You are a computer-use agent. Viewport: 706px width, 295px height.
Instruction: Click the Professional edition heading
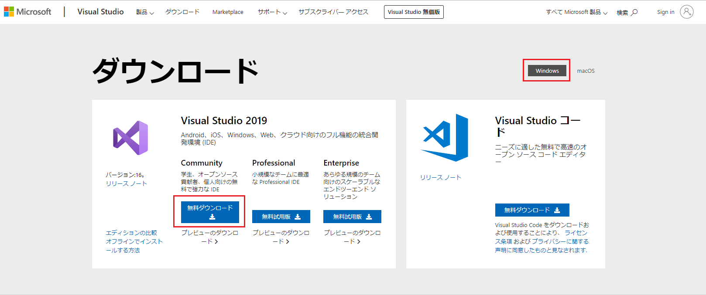[x=274, y=163]
